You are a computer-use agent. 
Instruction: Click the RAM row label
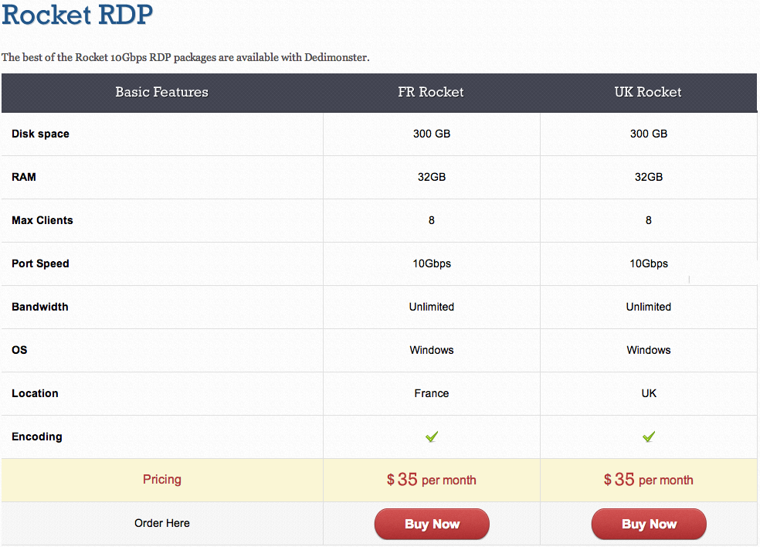pos(24,177)
